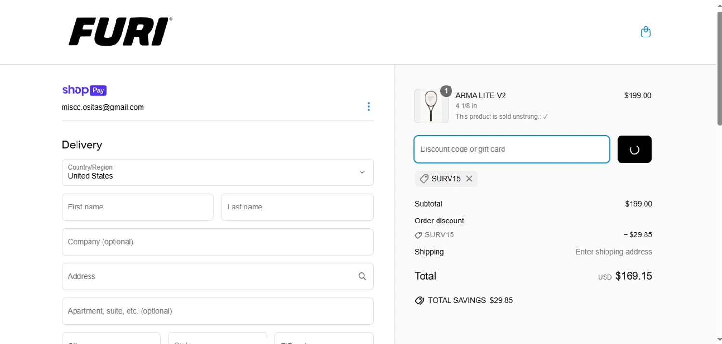Screen dimensions: 722x344
Task: Click the Shop Pay logo
Action: tap(84, 90)
